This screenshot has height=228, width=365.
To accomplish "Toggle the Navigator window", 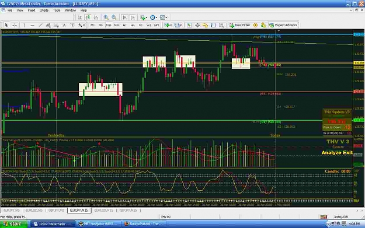I will pos(206,25).
